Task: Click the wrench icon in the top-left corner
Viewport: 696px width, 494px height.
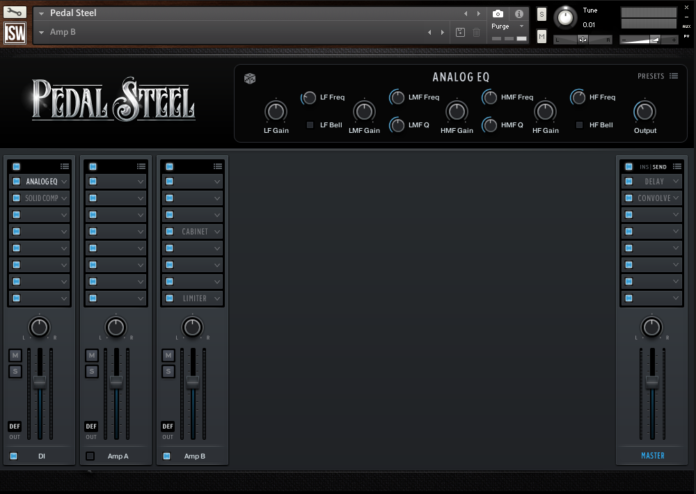Action: (15, 10)
